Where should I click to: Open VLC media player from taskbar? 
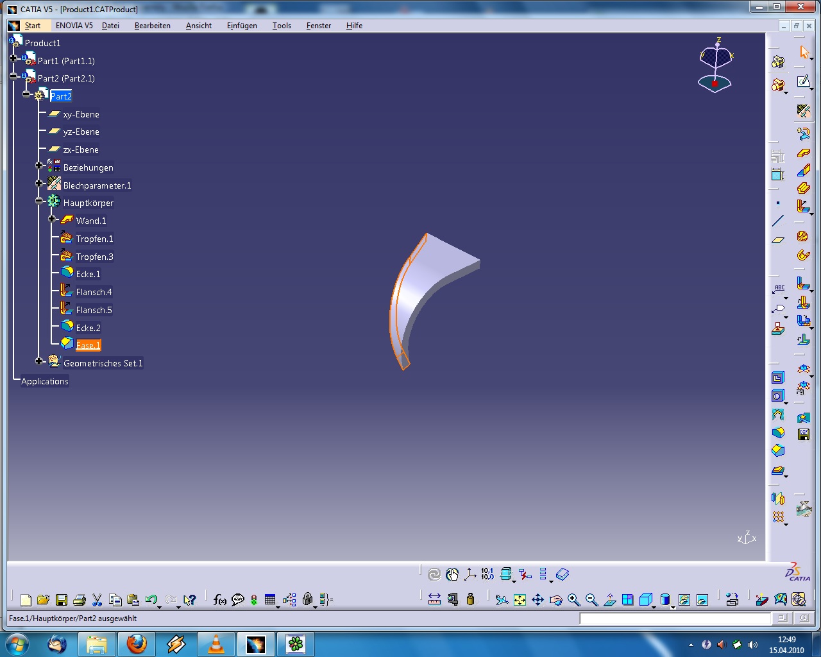(x=216, y=644)
